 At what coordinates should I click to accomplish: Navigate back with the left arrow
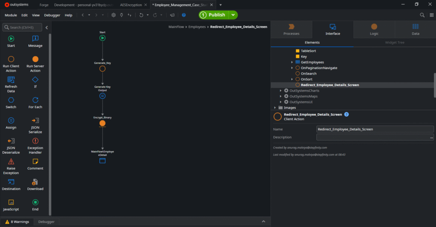pos(83,15)
